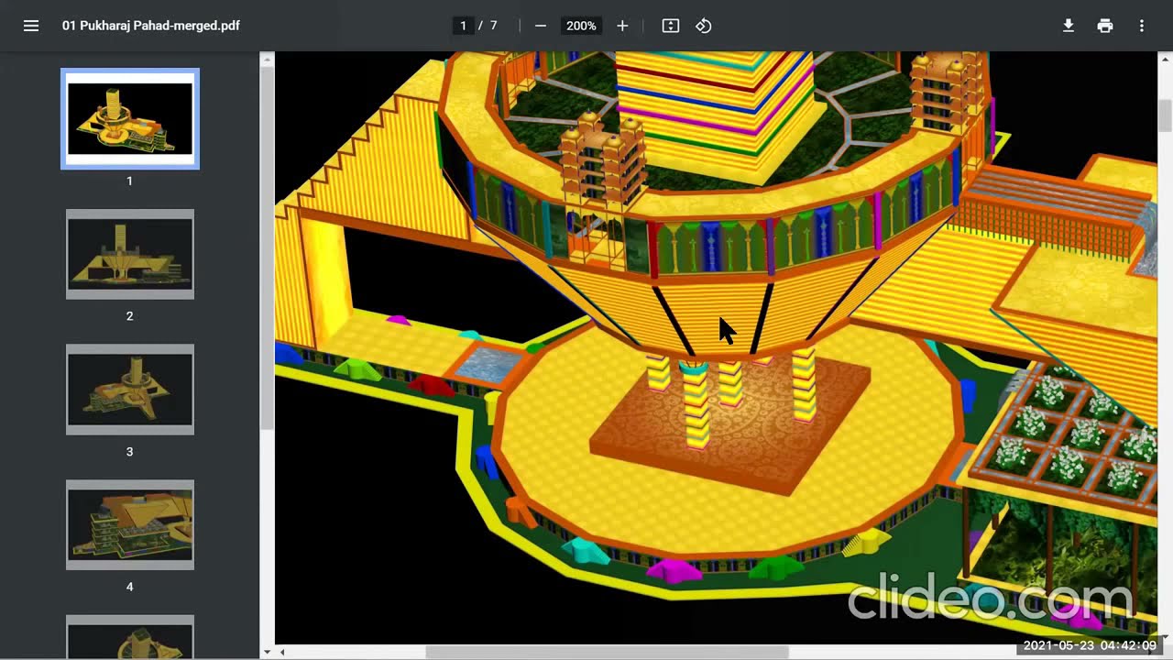
Task: Click the sidebar scroll up arrow
Action: coord(268,60)
